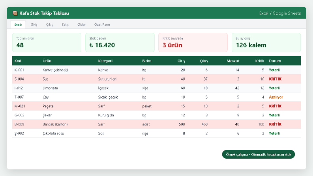Select code cell I-012

coord(19,88)
